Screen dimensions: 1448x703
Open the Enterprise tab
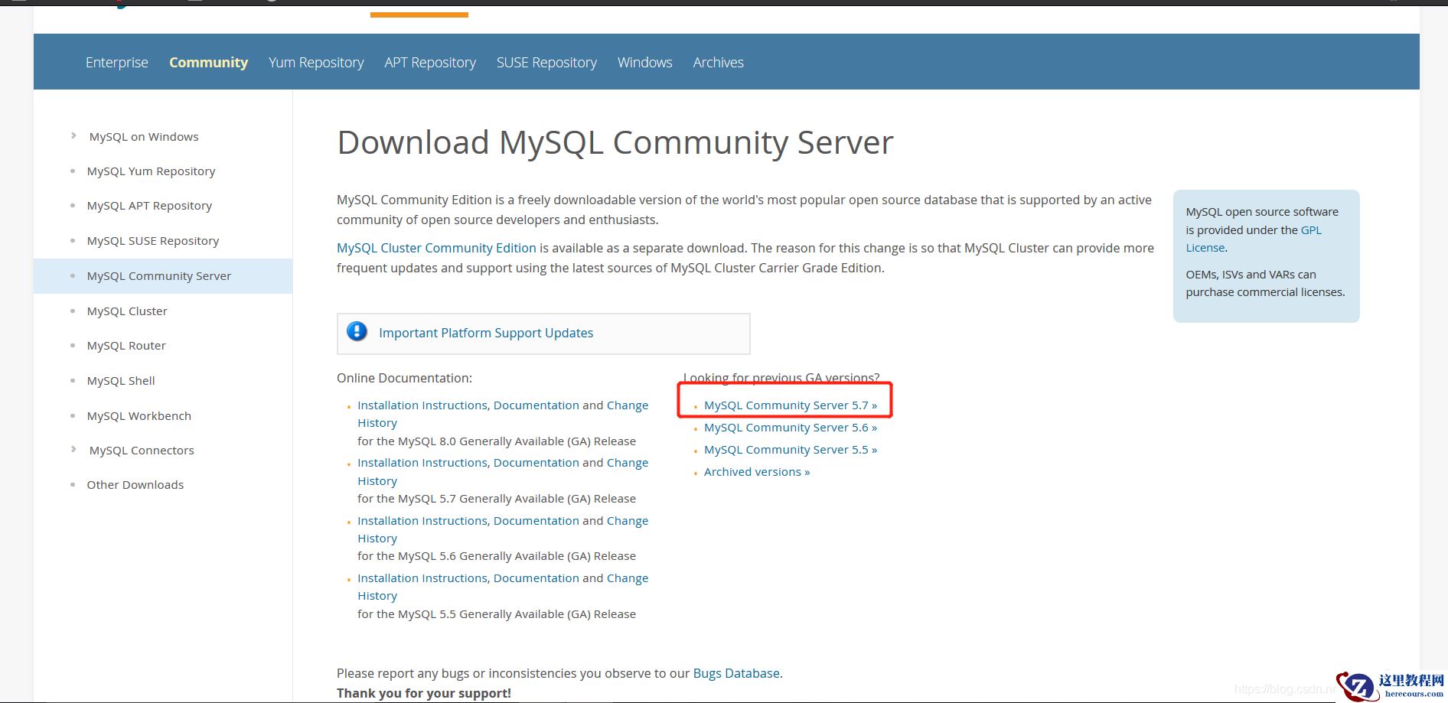pyautogui.click(x=117, y=63)
